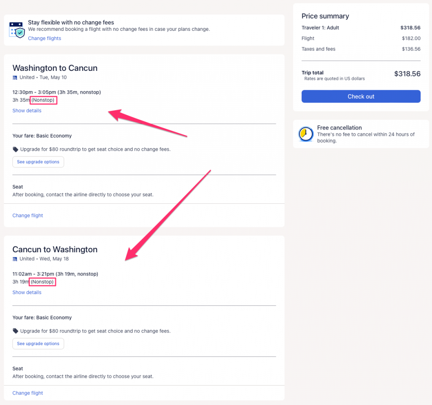
Task: Open Change flights link in flexible banner
Action: coord(44,38)
